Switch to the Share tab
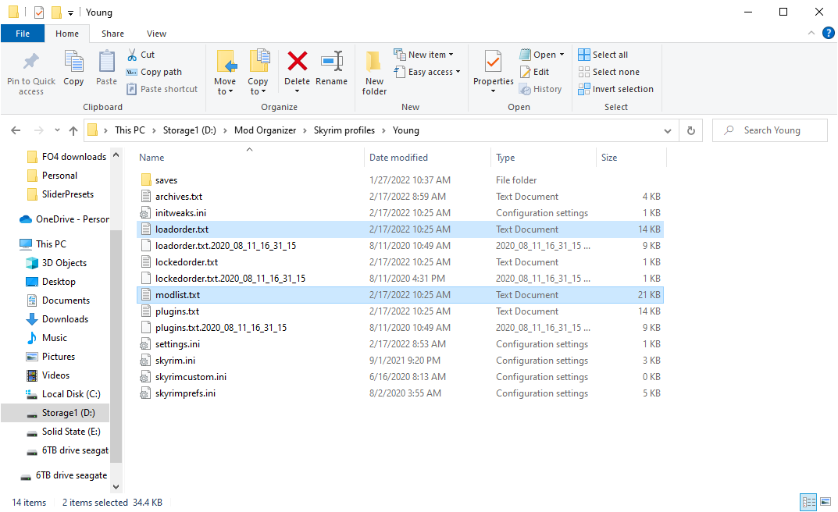Image resolution: width=838 pixels, height=512 pixels. [112, 33]
